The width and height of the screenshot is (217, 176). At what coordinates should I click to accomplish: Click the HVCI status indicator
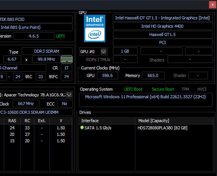(x=202, y=89)
